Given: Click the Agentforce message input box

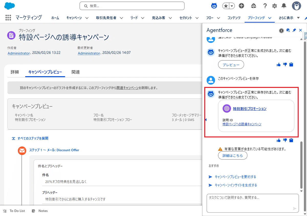Looking at the screenshot, I should tap(253, 203).
